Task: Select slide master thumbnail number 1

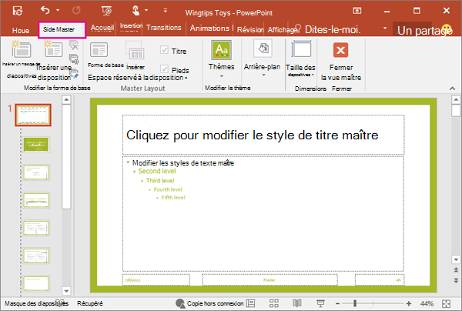Action: point(33,115)
